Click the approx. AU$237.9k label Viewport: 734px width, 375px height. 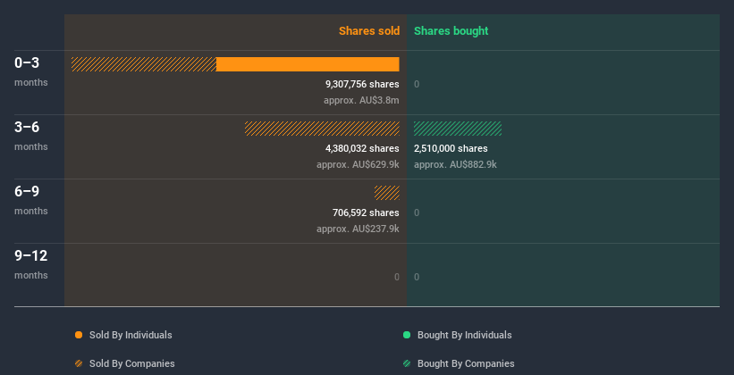tap(358, 229)
